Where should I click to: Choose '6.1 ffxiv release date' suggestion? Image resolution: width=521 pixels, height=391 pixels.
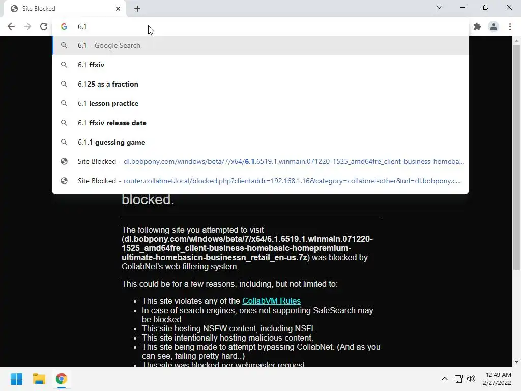pos(260,123)
